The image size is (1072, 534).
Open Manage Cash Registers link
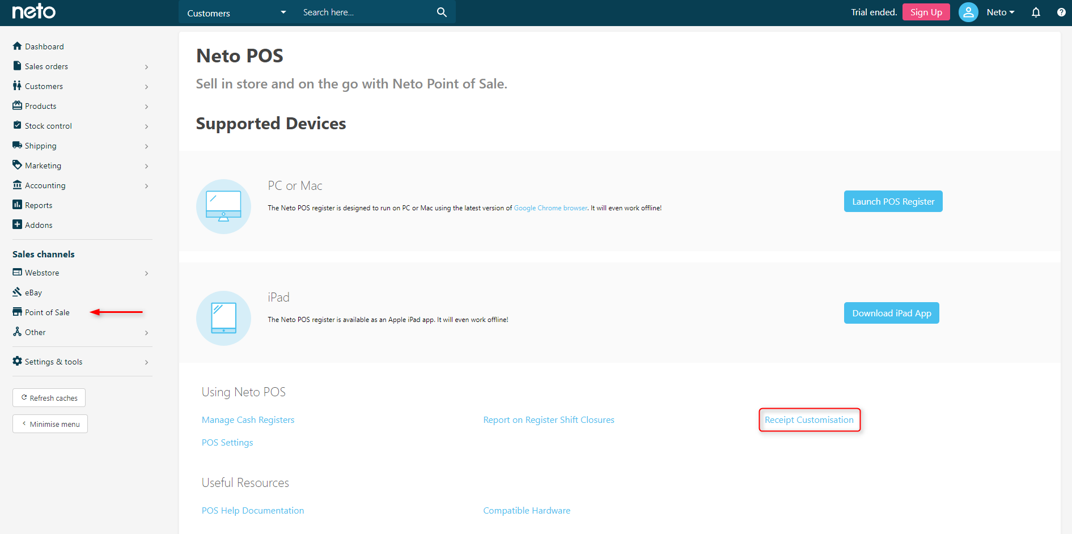[248, 420]
